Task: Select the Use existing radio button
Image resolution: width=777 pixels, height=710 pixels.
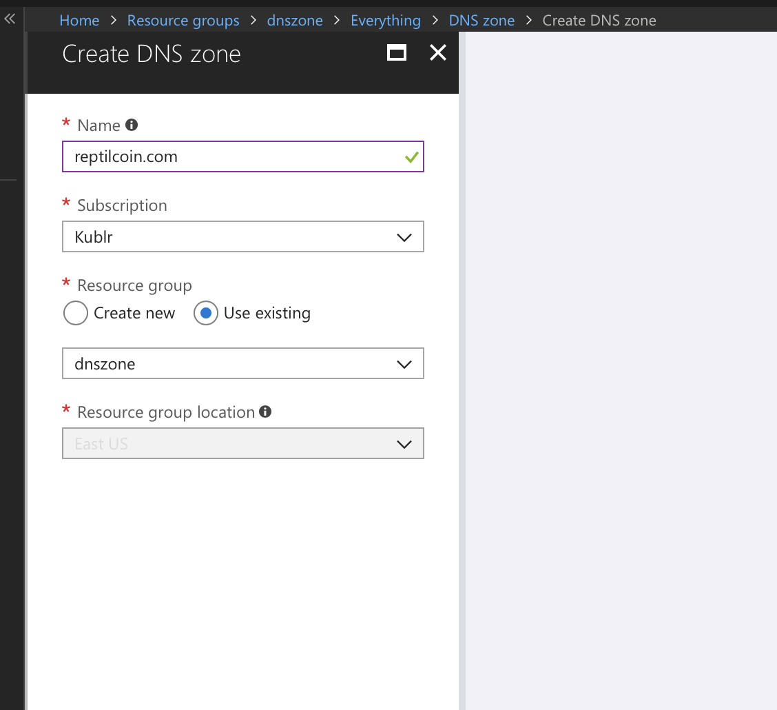Action: (206, 313)
